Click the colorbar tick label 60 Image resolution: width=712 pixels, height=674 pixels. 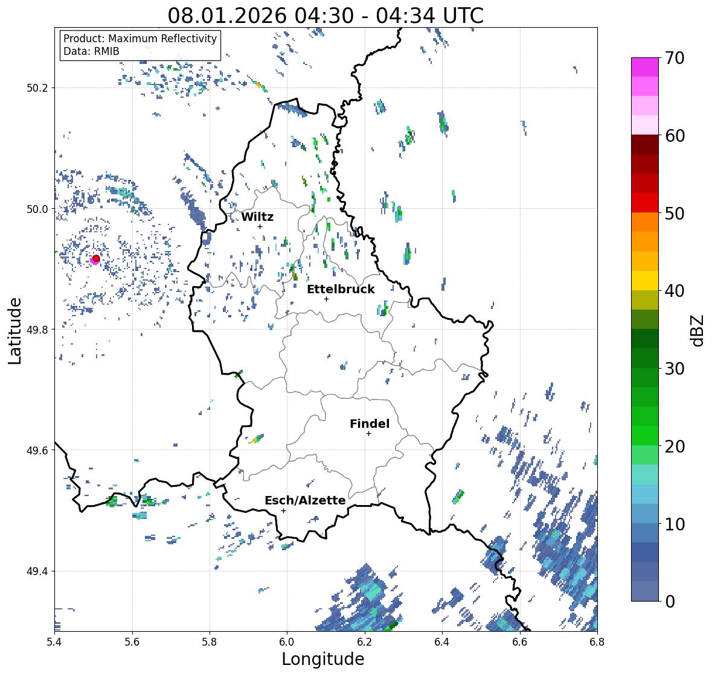675,136
